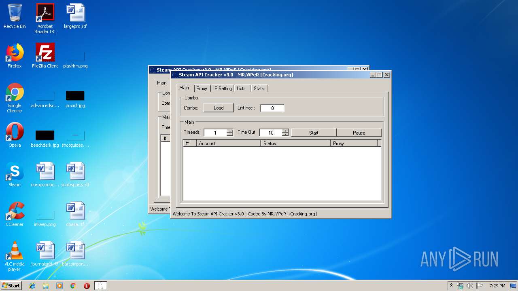
Task: Click Threads value field
Action: pos(215,133)
